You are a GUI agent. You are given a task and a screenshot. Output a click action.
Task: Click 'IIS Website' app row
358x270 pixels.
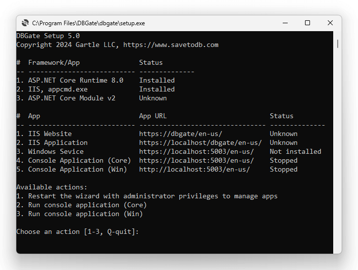tap(50, 134)
